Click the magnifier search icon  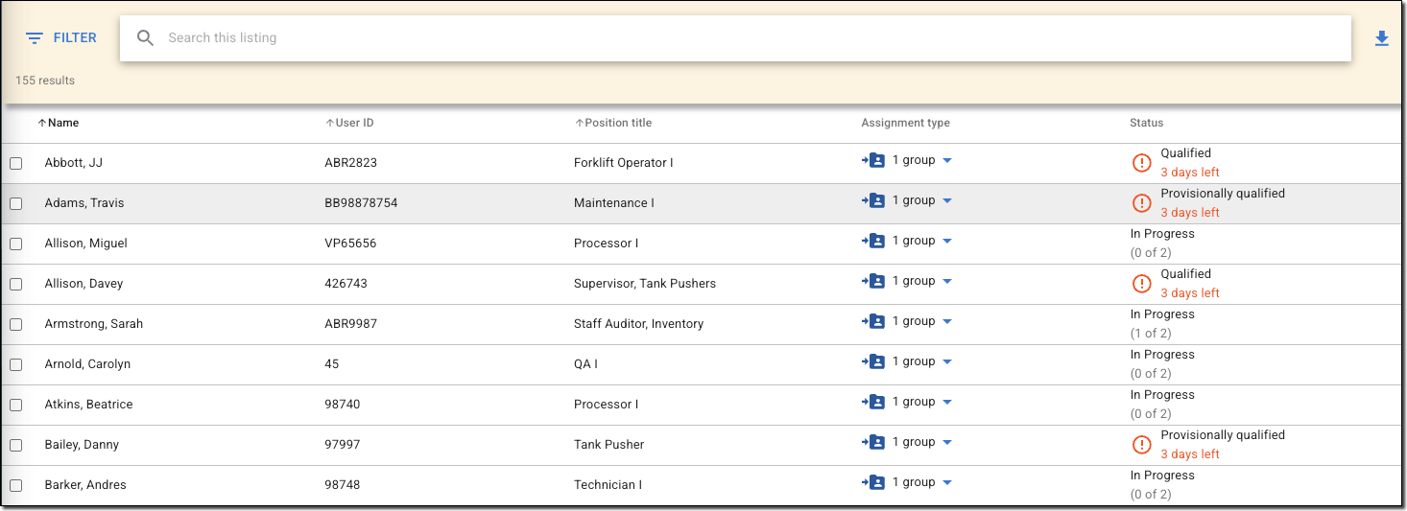click(145, 38)
